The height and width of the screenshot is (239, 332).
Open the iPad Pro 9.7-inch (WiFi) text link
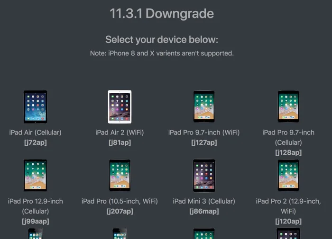point(204,133)
